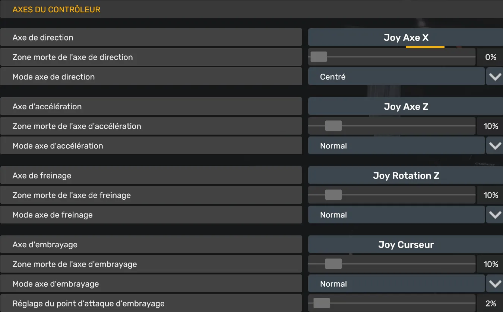Select Zone morte de l'axe de freinage row

pyautogui.click(x=151, y=195)
